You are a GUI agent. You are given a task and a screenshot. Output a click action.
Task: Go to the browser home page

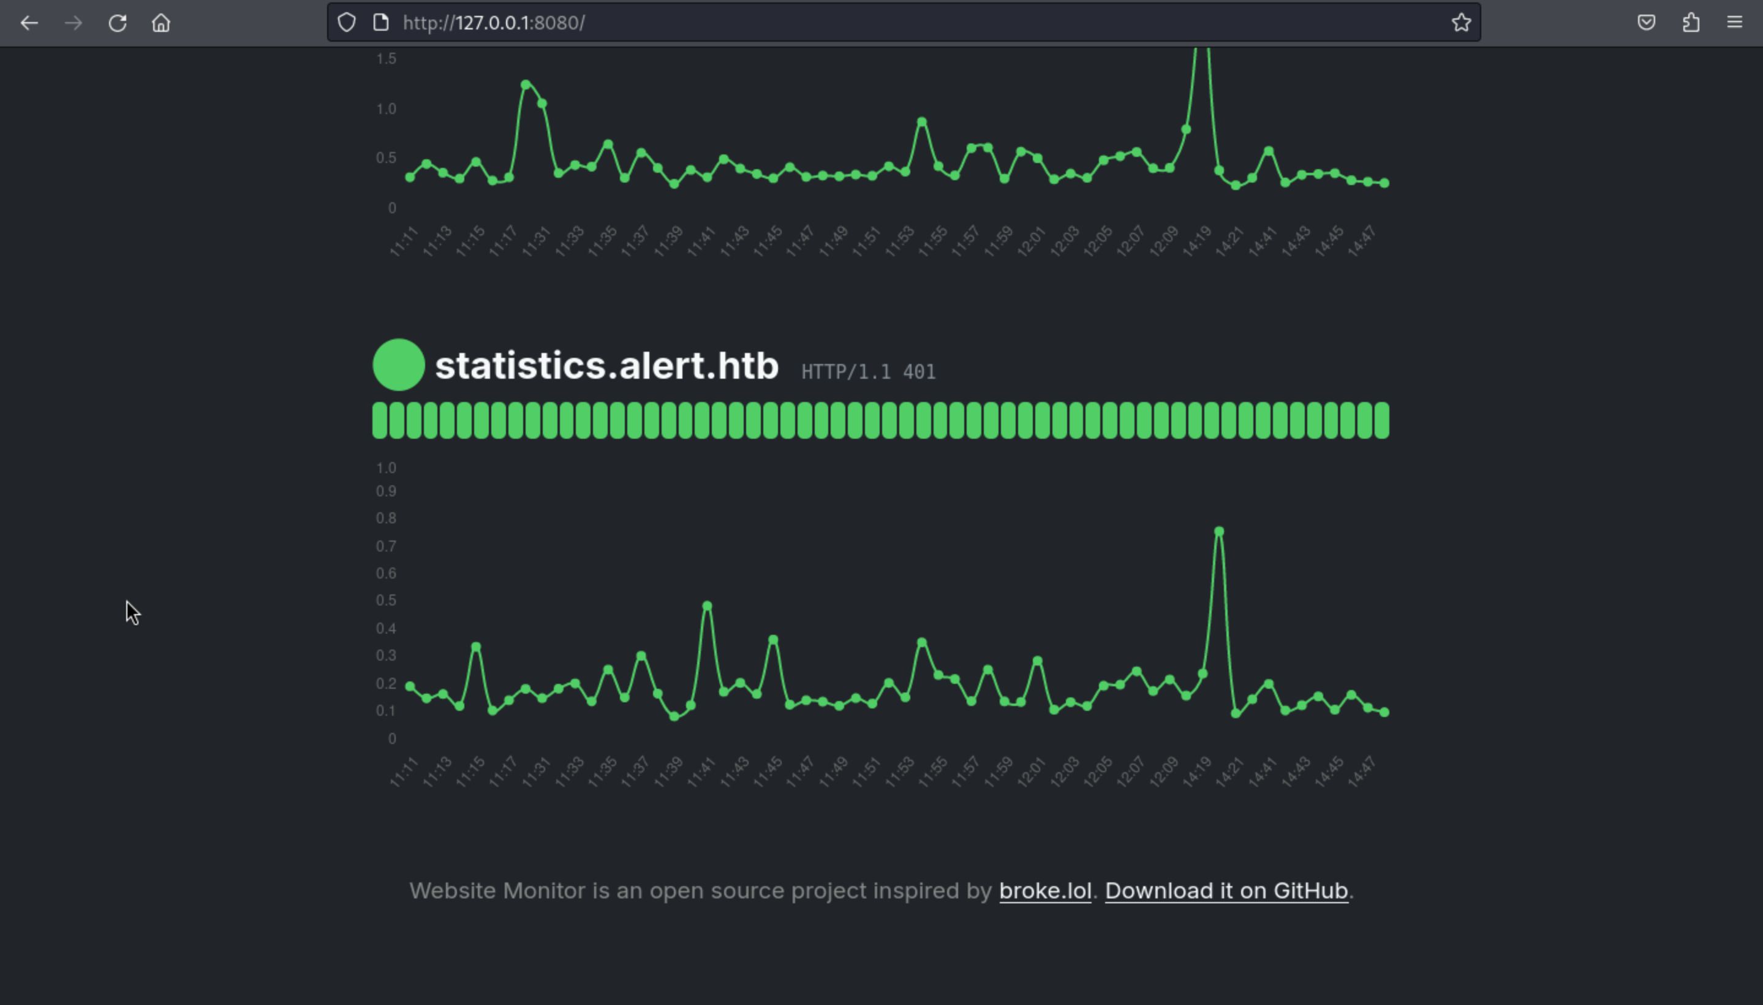160,23
